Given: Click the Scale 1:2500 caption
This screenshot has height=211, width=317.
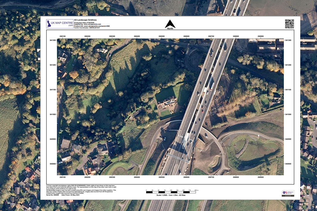Looking at the screenshot, I should [x=171, y=195].
